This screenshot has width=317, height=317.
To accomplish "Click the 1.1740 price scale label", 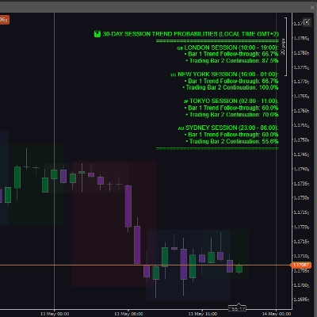I will pyautogui.click(x=301, y=169).
